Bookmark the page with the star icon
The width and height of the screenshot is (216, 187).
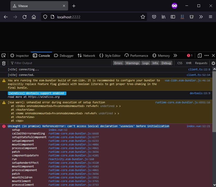pyautogui.click(x=143, y=16)
